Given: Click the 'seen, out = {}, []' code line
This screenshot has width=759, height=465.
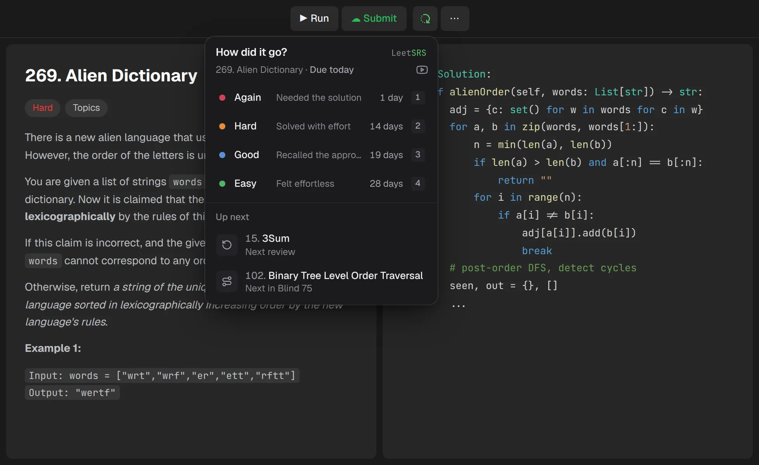Looking at the screenshot, I should point(503,286).
